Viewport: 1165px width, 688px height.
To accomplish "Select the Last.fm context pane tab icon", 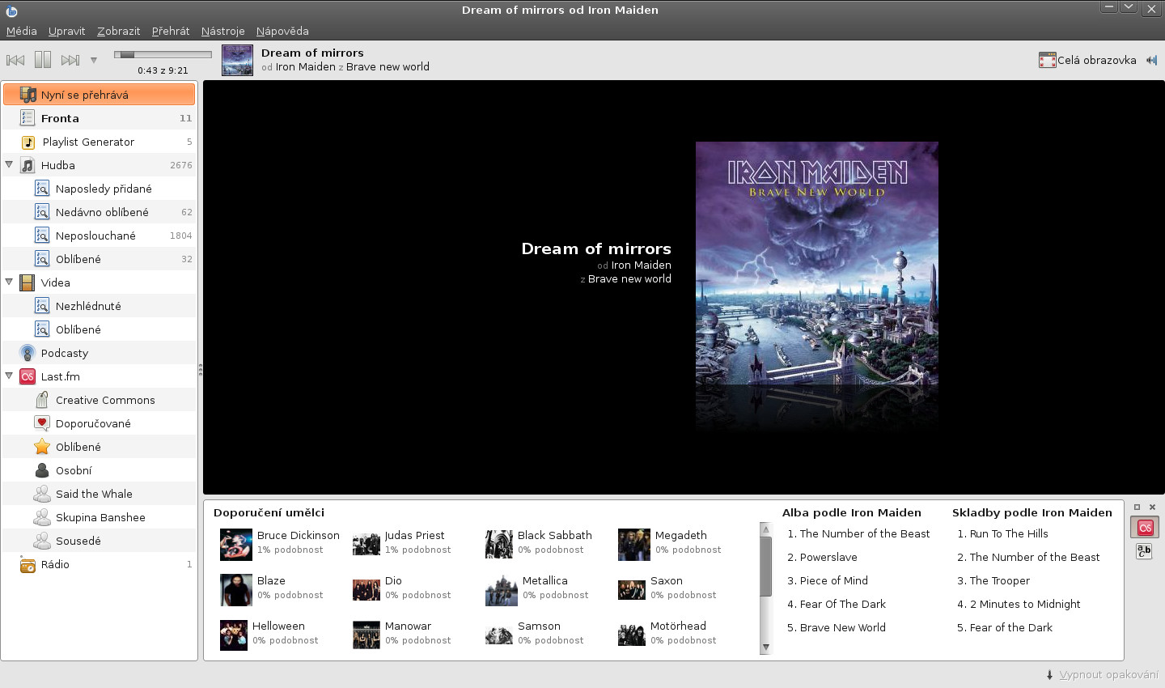I will click(1145, 528).
